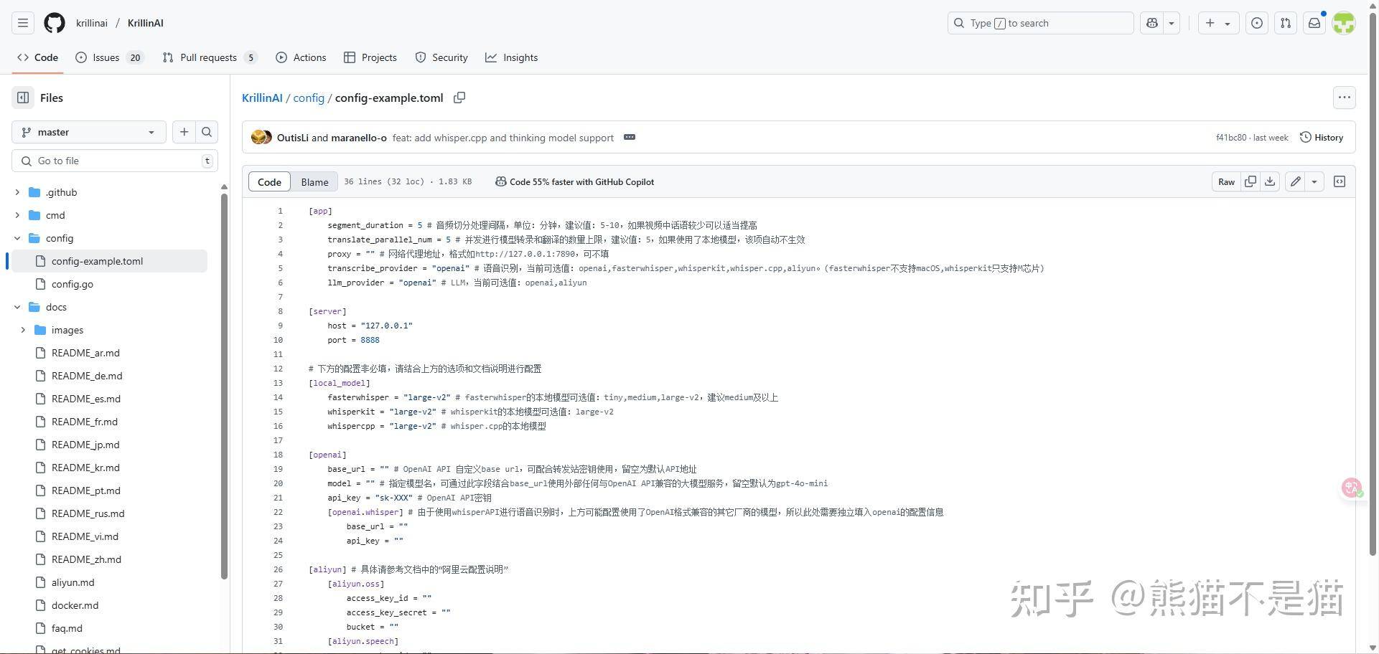Open the pull requests header icon

[x=1286, y=23]
